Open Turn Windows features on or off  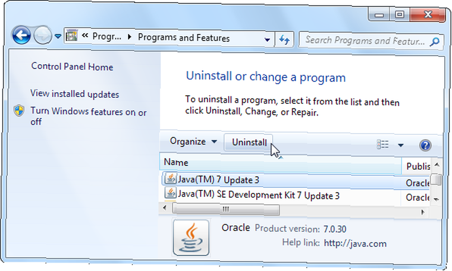coord(89,117)
